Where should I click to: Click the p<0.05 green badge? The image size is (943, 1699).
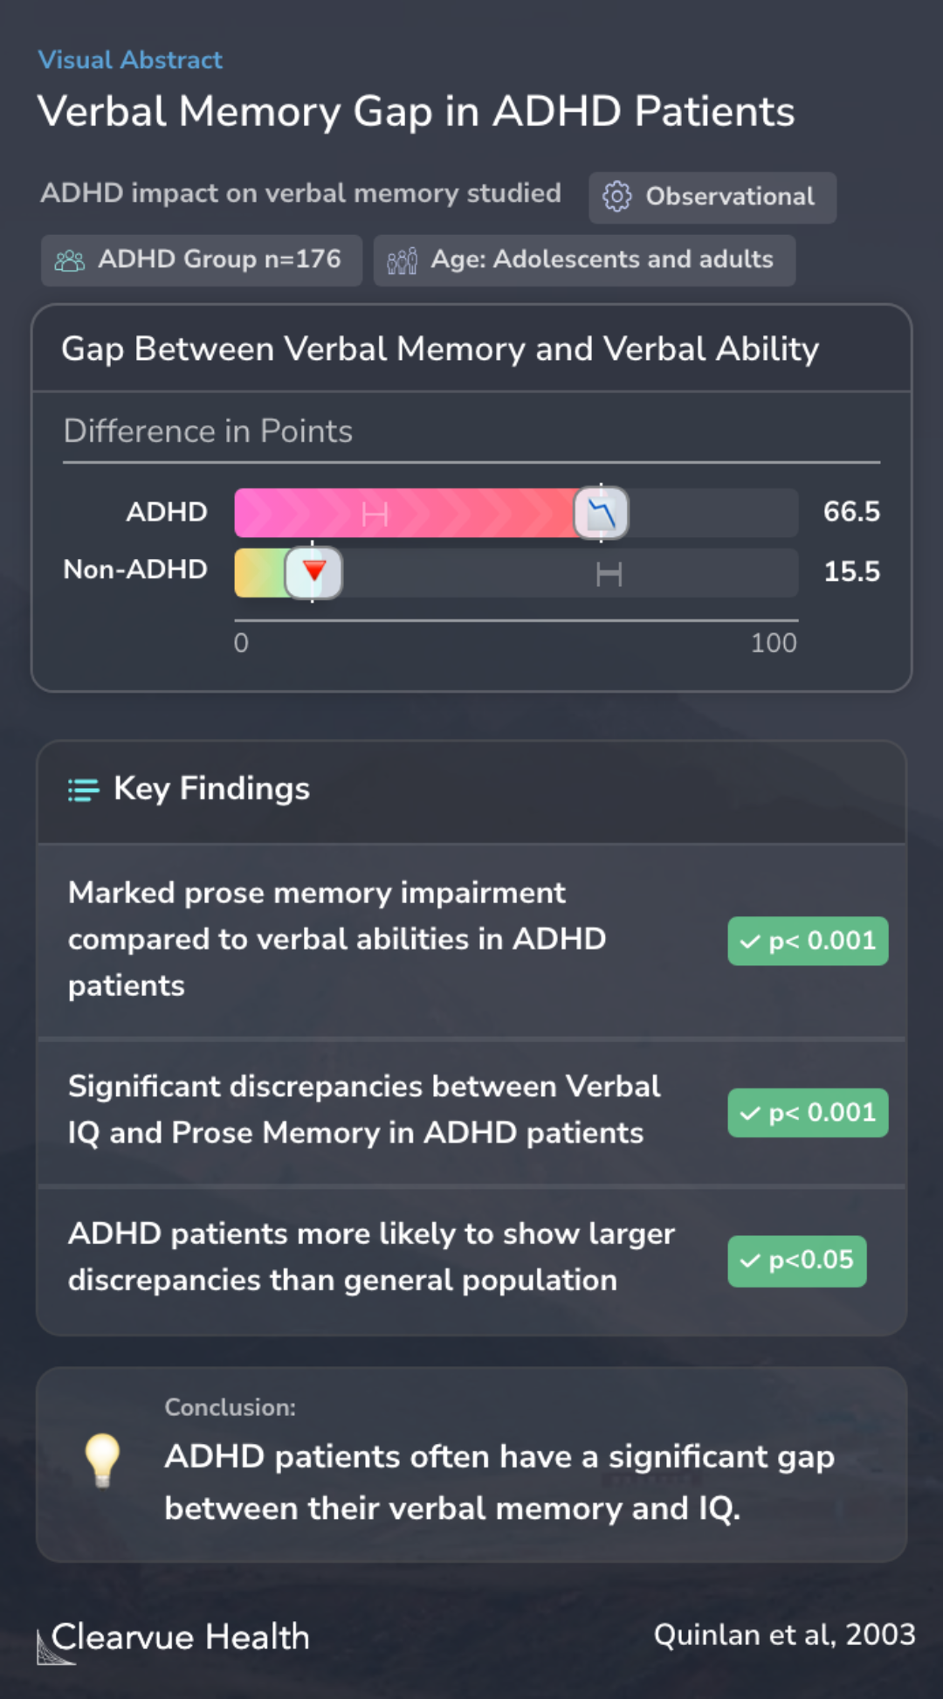[x=797, y=1260]
